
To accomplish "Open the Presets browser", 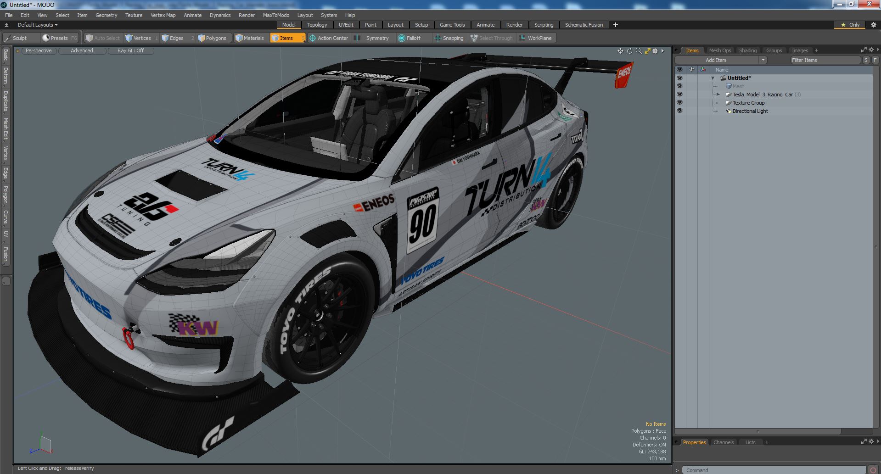I will click(59, 38).
